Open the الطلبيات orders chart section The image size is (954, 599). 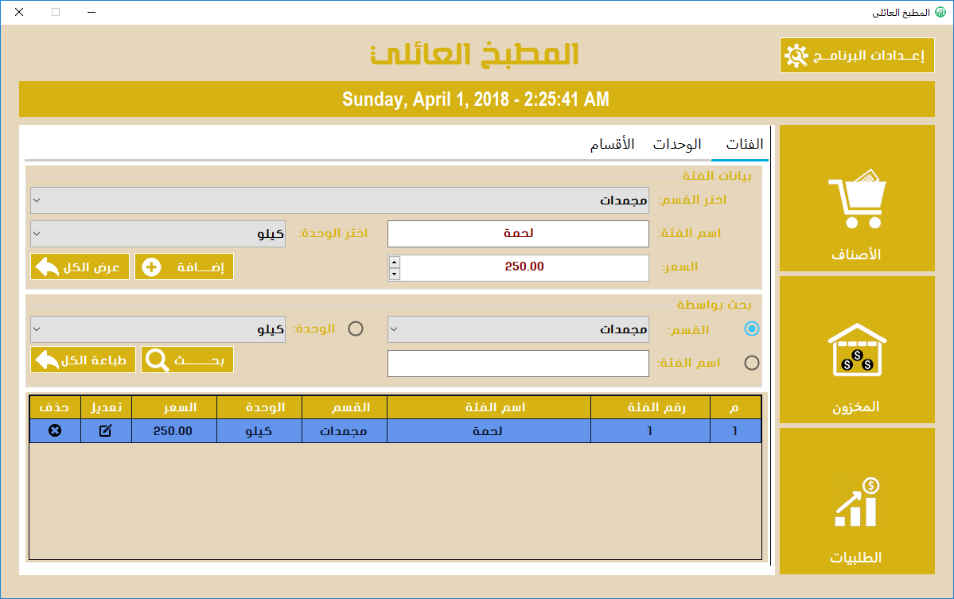pos(857,502)
